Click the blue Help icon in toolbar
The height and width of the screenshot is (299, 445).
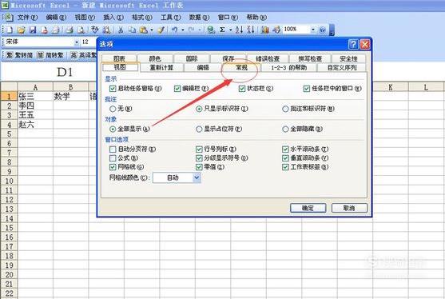coord(323,30)
